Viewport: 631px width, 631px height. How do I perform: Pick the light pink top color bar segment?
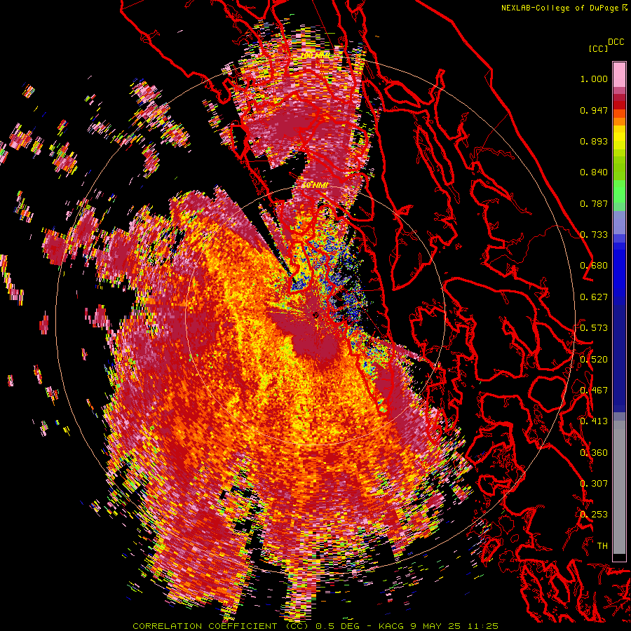pos(619,74)
